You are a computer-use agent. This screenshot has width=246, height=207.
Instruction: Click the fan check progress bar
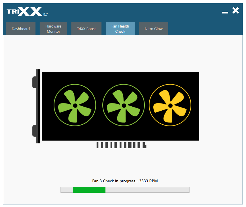point(125,190)
